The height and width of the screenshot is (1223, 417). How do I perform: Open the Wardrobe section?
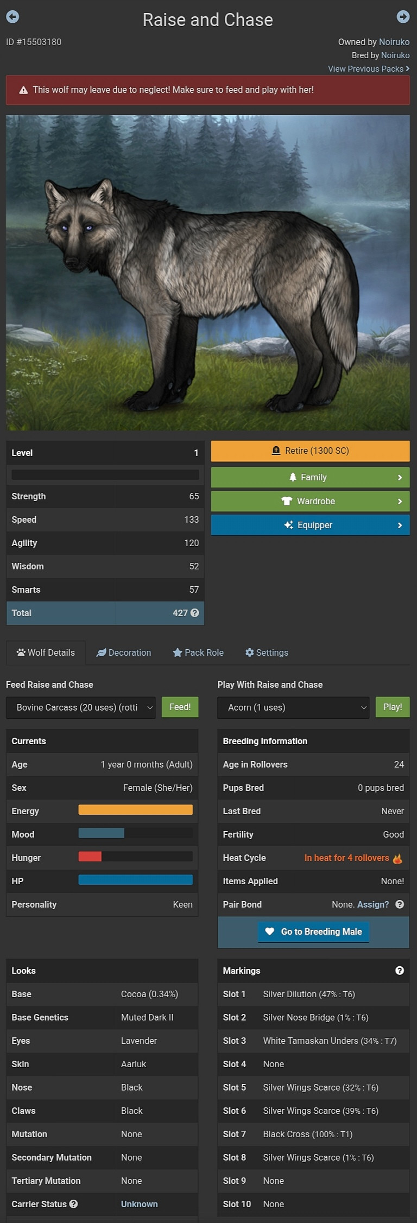pos(310,501)
